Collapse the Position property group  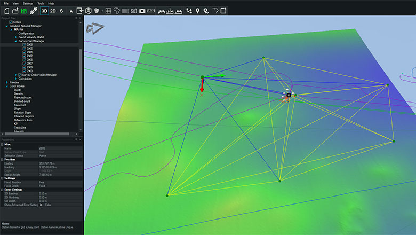tap(2, 160)
